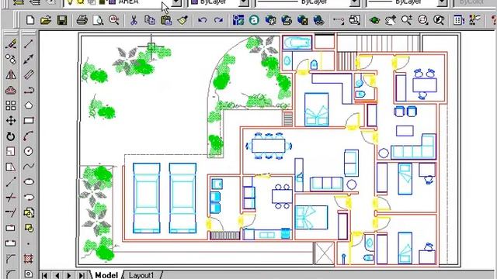Print the drawing with the Plot icon

coord(82,20)
